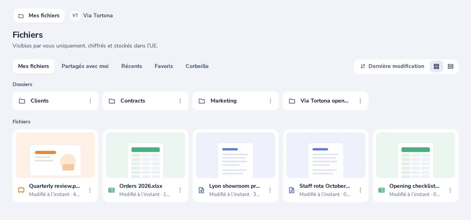Open more options for Lyon showroom file

tap(270, 190)
